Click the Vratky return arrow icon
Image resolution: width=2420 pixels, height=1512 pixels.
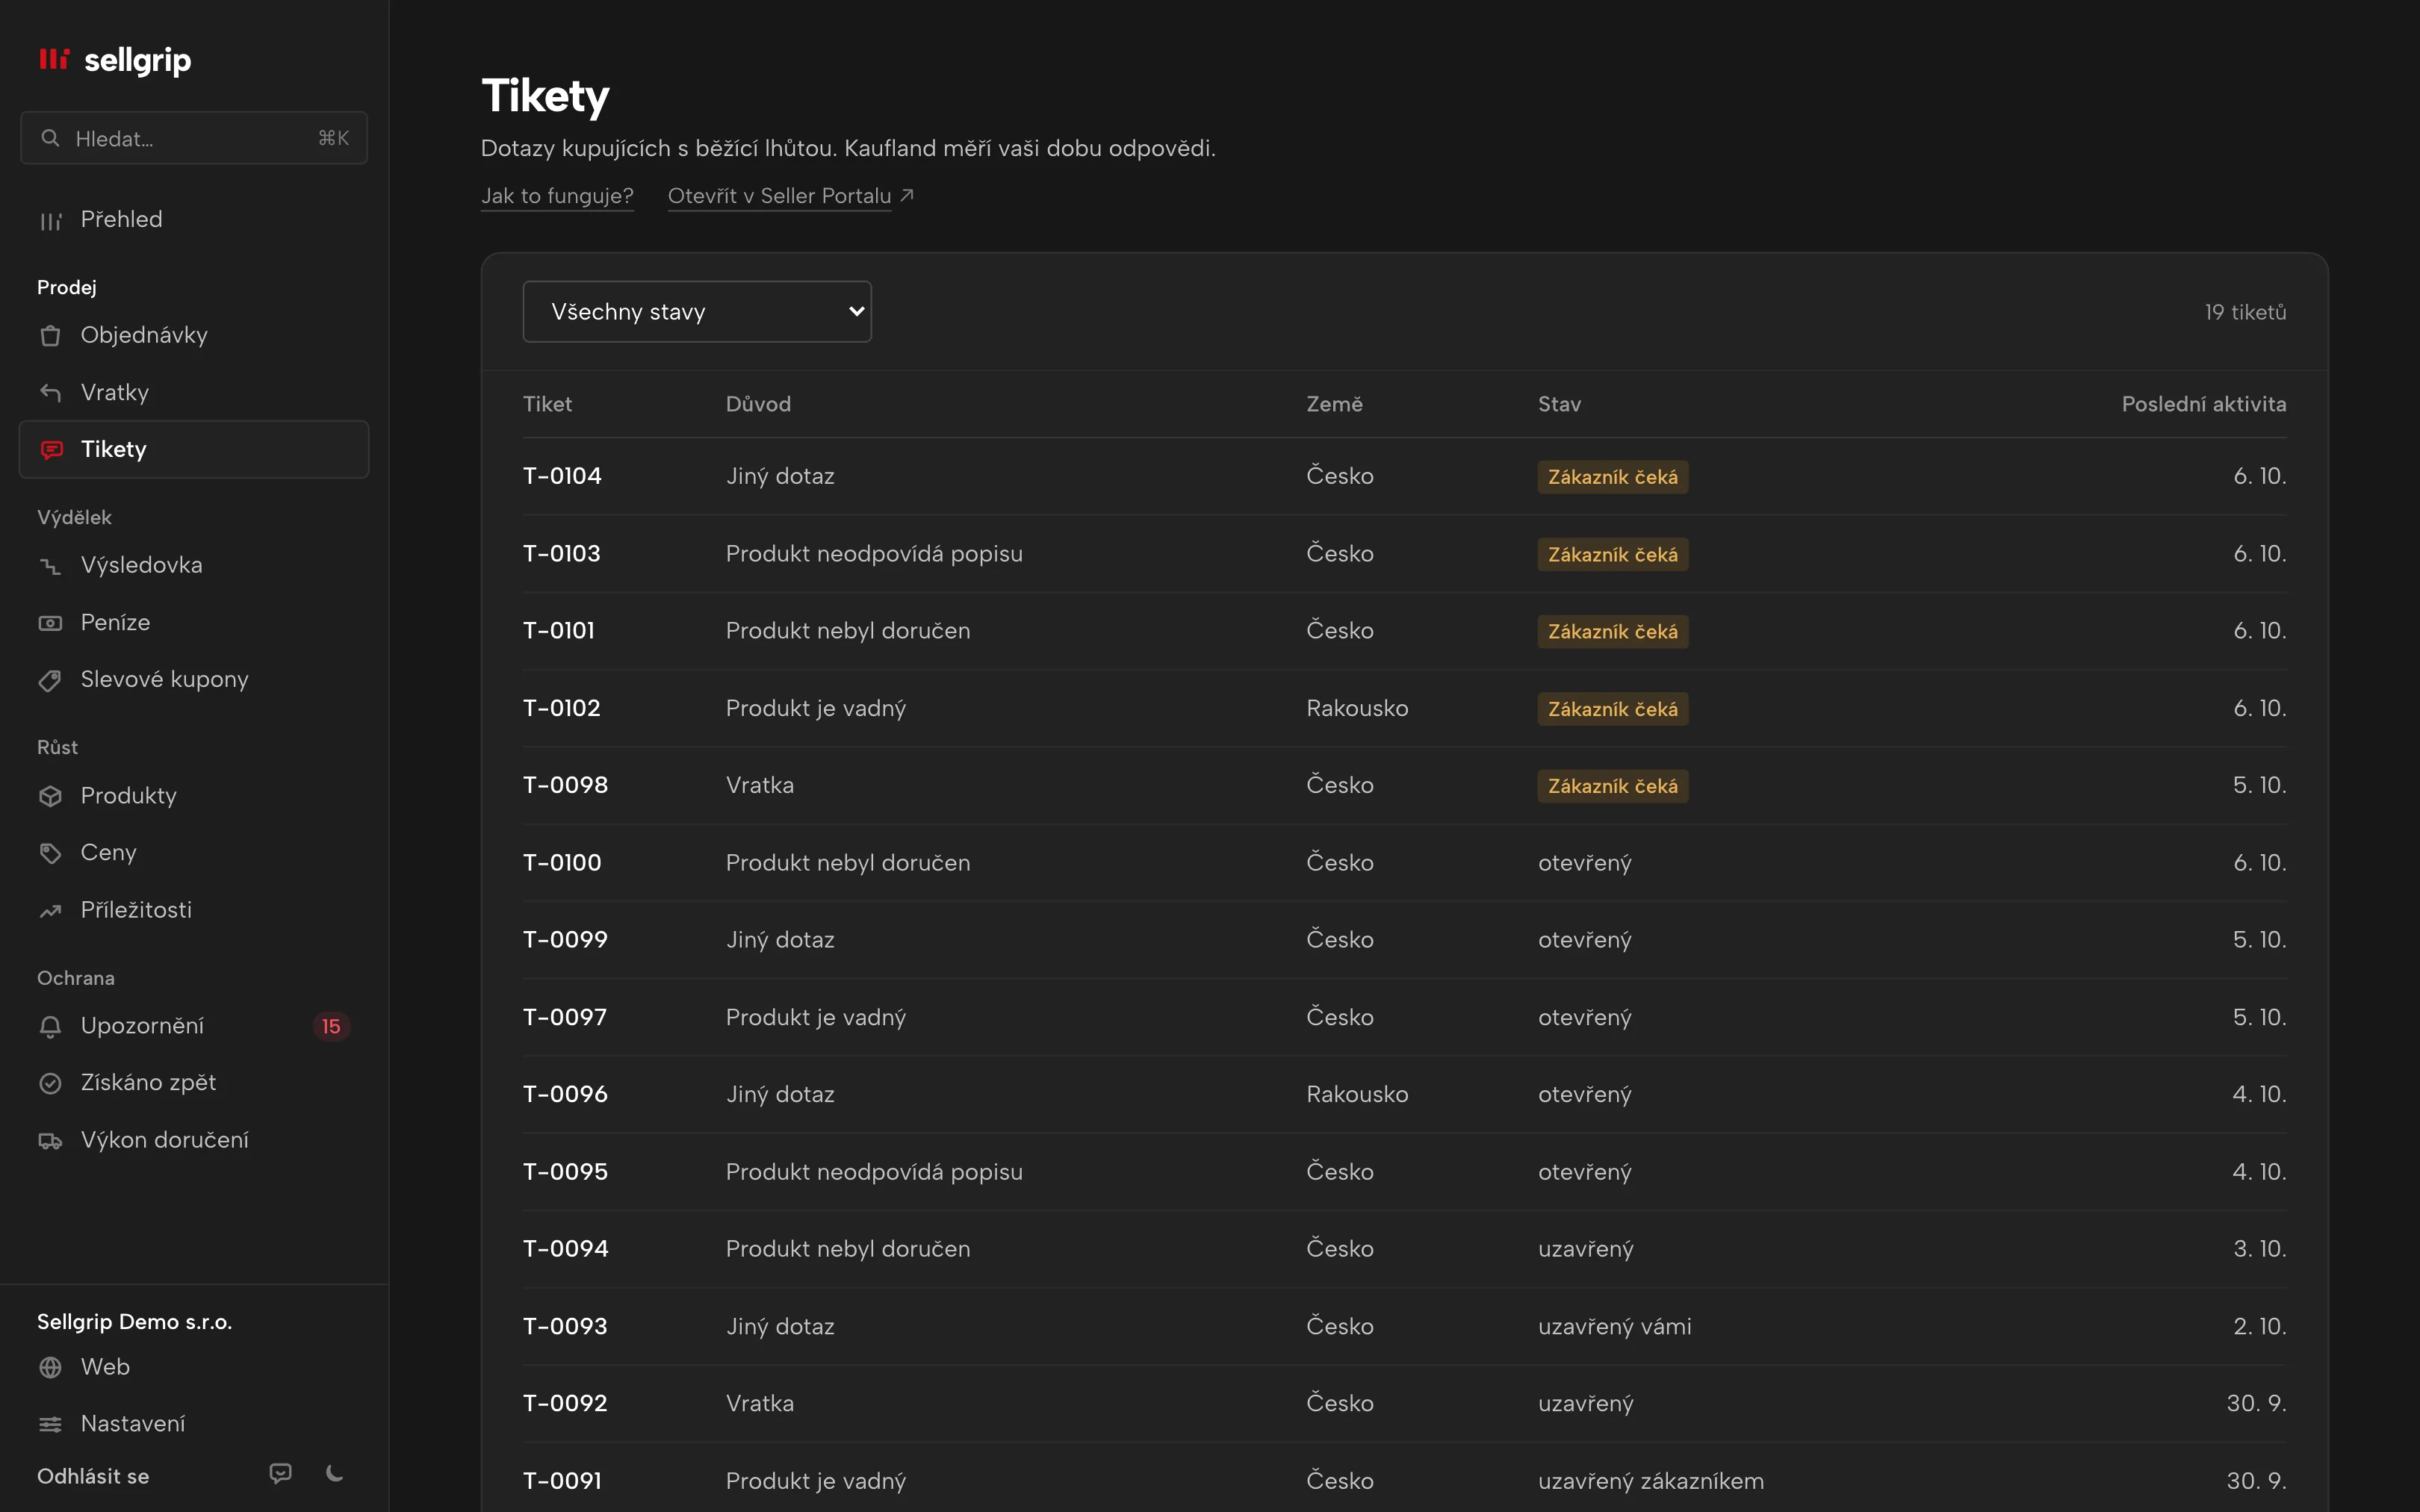50,393
